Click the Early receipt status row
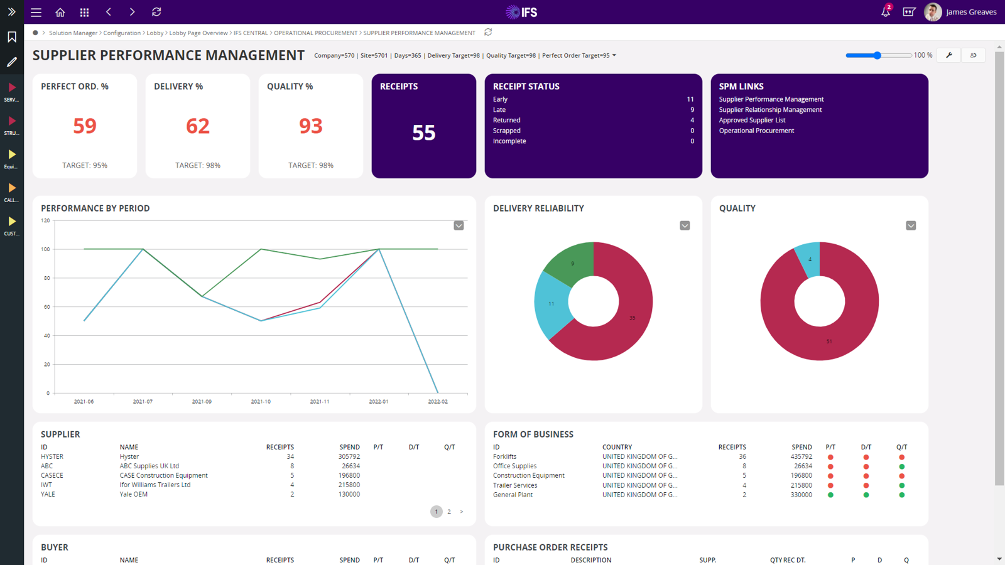The width and height of the screenshot is (1005, 565). pos(594,99)
